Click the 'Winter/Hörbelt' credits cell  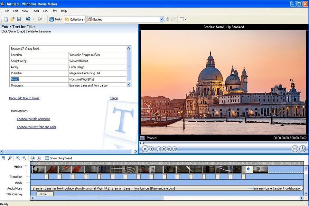tap(97, 61)
